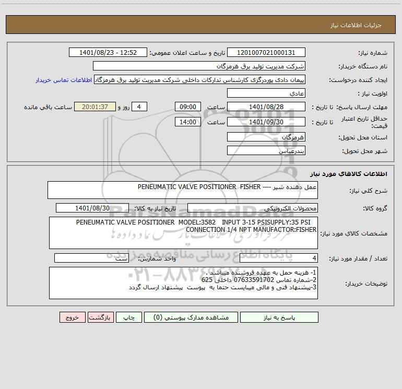402x389 pixels.
Task: Click label حداقل تاریخ اعتبار قیمت
Action: tap(364, 122)
